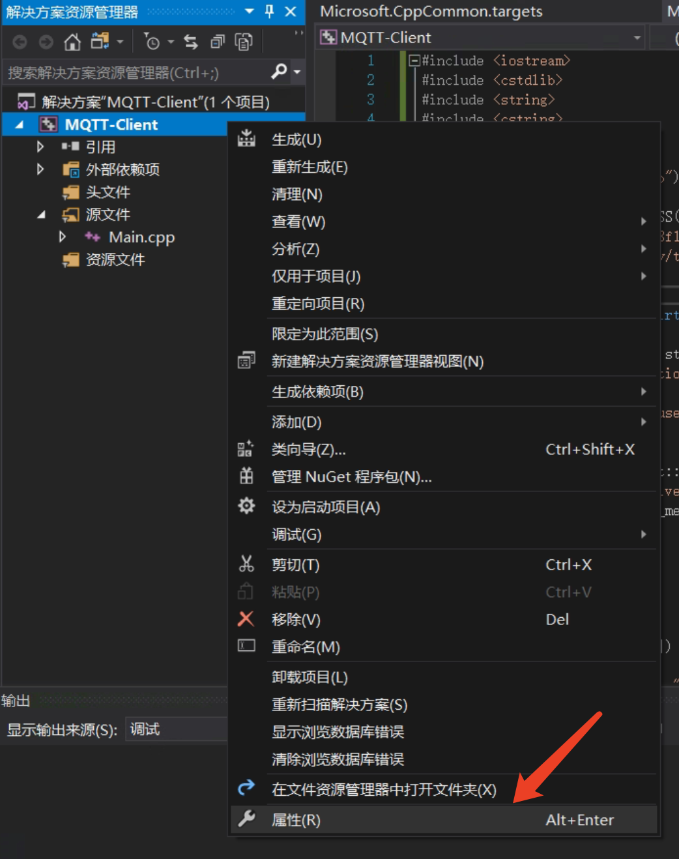
Task: Click the #include <string> line in editor
Action: (x=488, y=100)
